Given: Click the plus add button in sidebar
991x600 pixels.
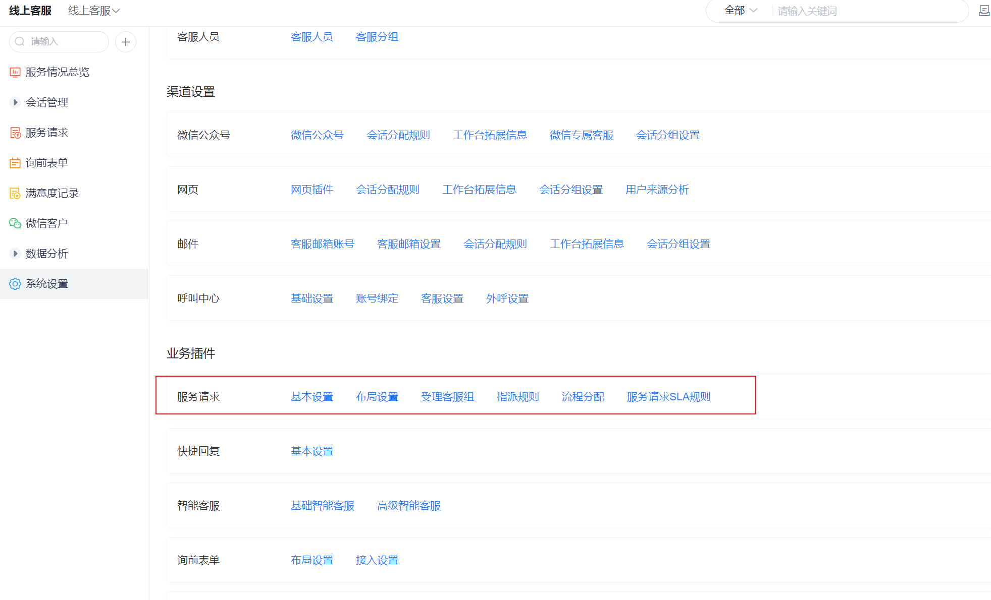Looking at the screenshot, I should point(126,42).
